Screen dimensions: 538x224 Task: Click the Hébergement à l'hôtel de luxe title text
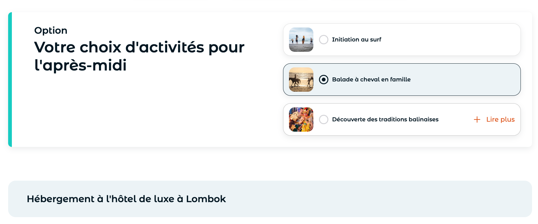point(126,199)
